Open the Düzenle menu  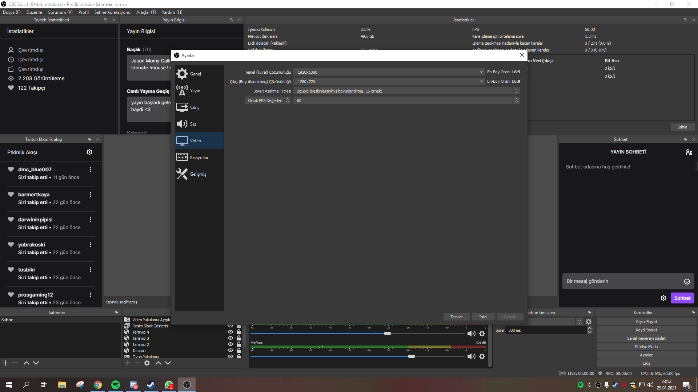[34, 12]
